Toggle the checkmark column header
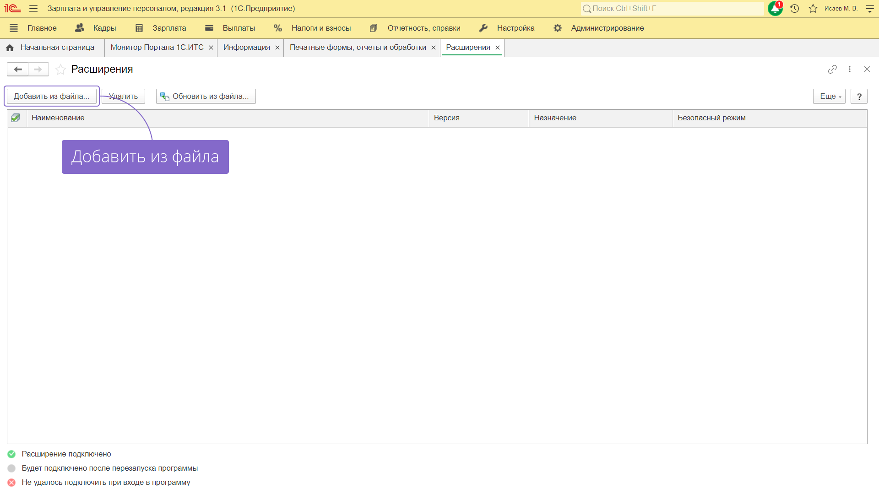This screenshot has height=494, width=879. 16,118
